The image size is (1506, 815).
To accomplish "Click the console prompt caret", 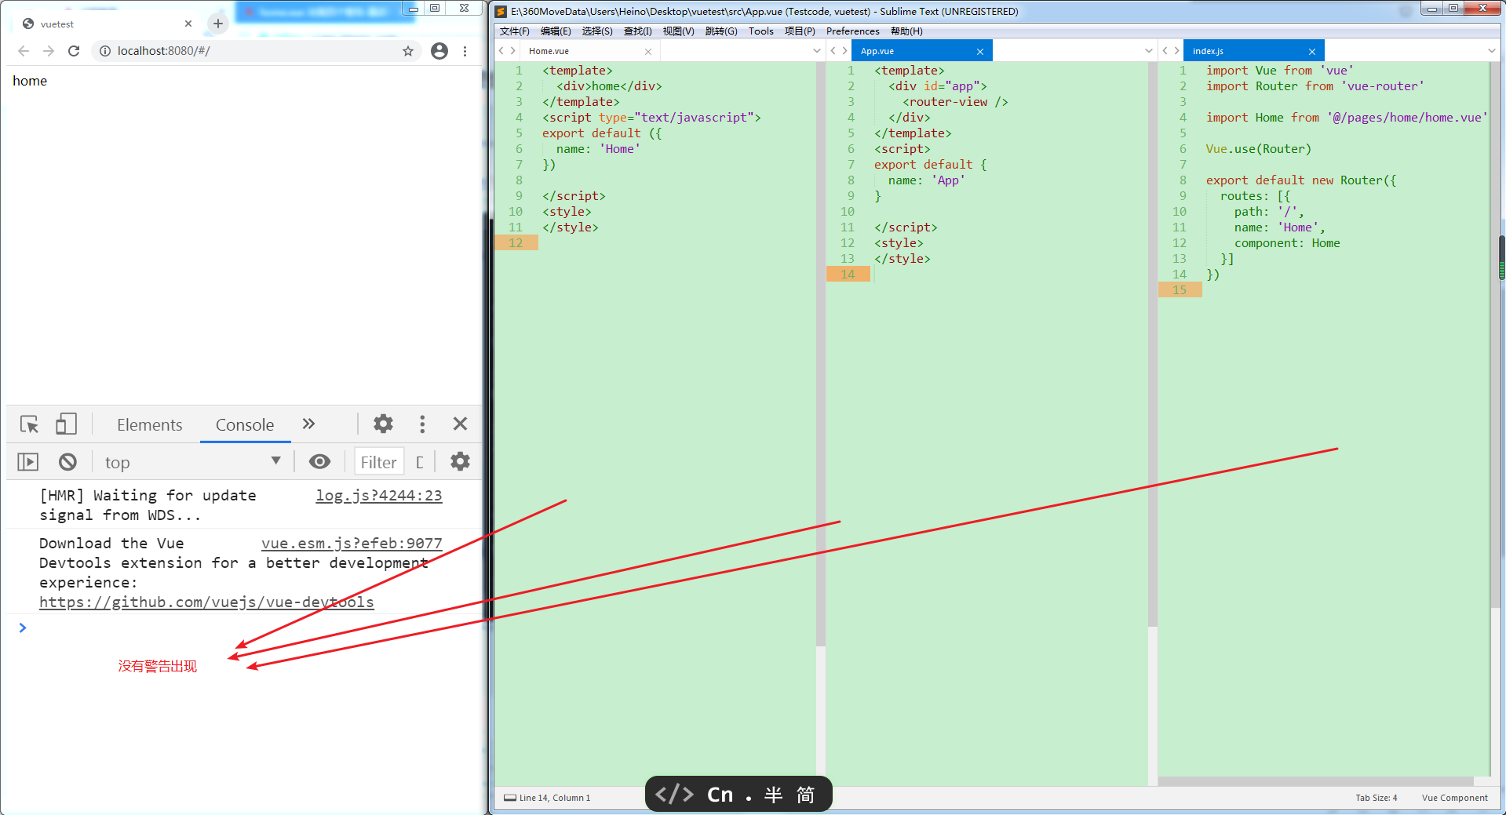I will point(23,628).
